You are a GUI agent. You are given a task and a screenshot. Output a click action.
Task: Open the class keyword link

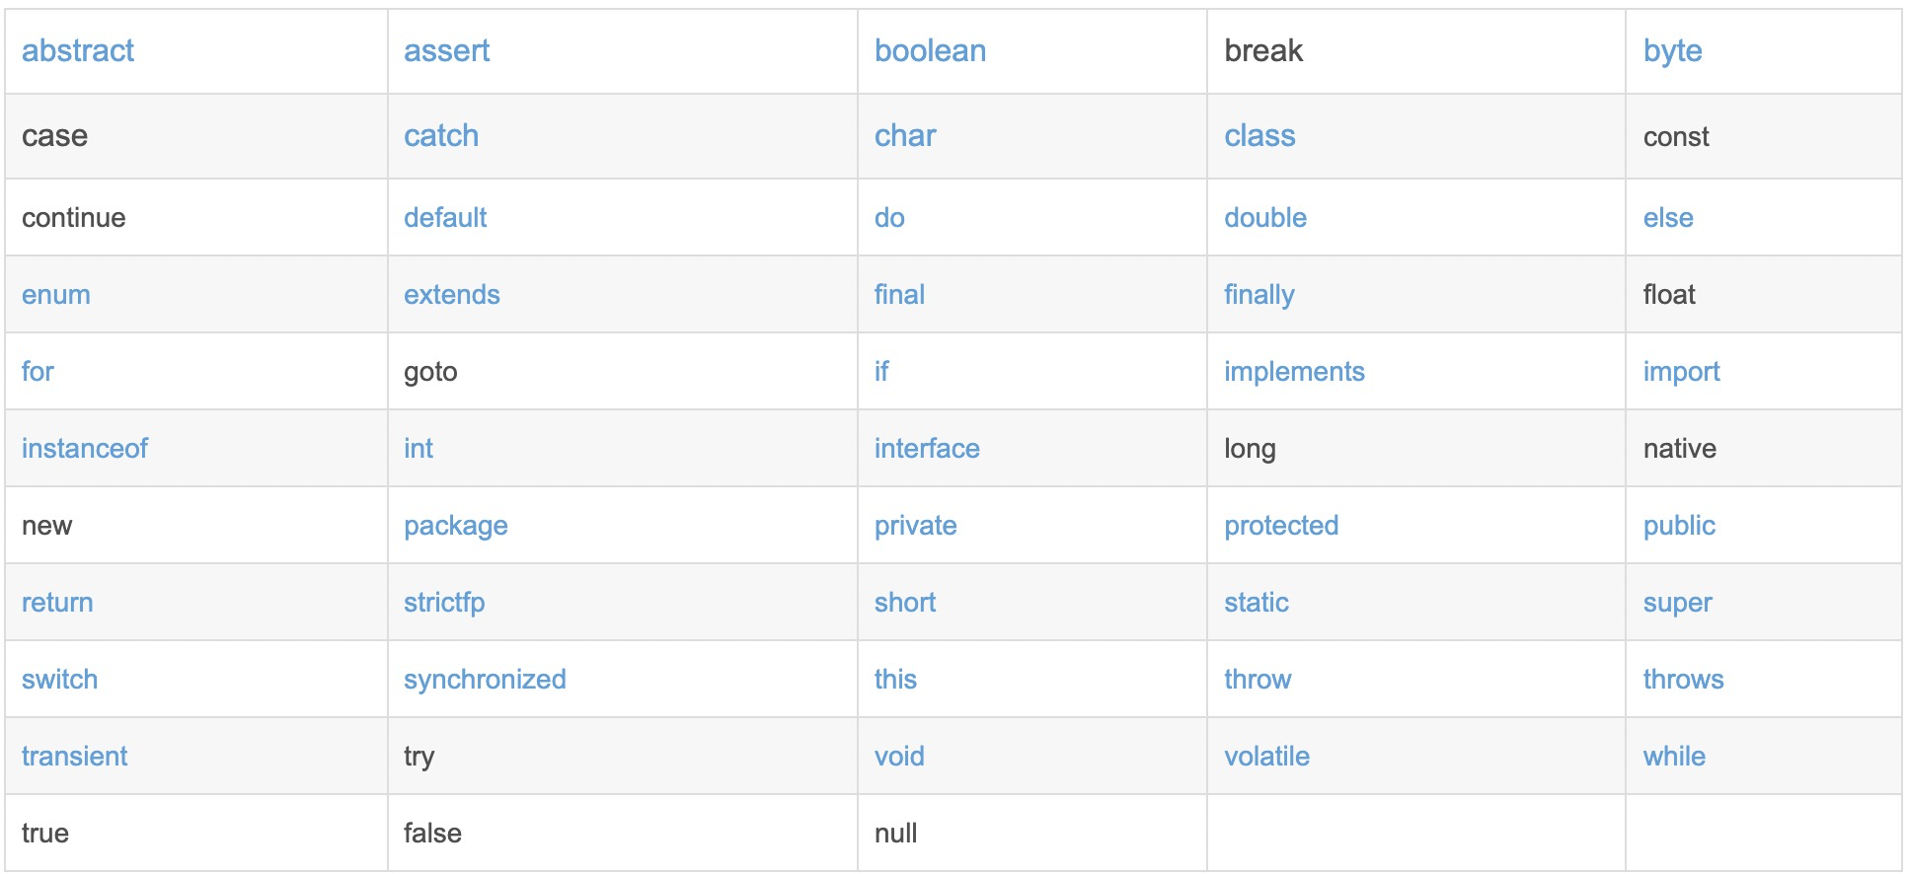pyautogui.click(x=1259, y=136)
